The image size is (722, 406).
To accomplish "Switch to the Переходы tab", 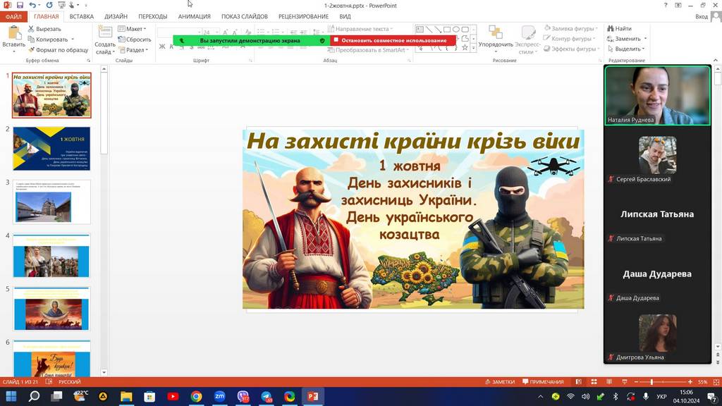I will pos(153,17).
